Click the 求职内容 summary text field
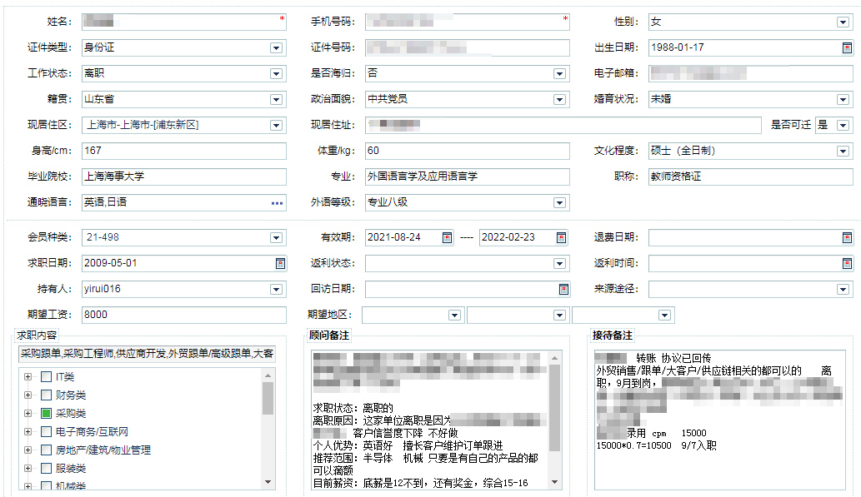Viewport: 861px width, 497px height. point(148,354)
